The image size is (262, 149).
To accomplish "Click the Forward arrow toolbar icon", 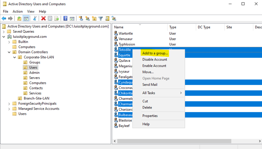I will [10, 19].
